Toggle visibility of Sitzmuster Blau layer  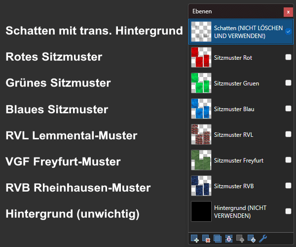coord(288,109)
